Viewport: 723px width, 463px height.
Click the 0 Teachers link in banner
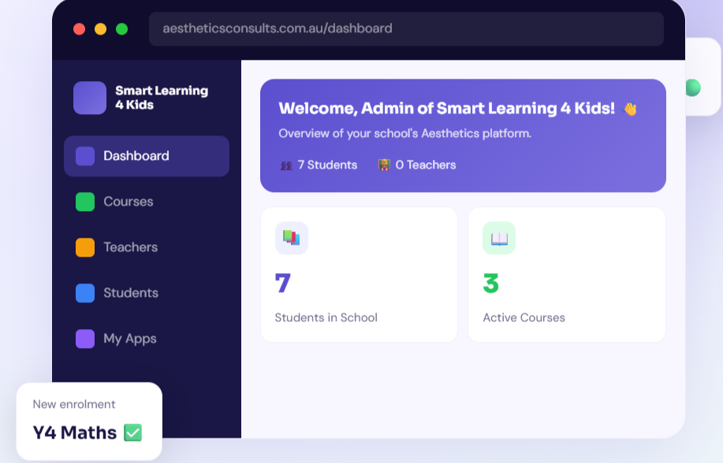point(417,165)
